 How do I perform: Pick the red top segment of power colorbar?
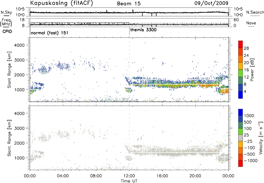241,44
